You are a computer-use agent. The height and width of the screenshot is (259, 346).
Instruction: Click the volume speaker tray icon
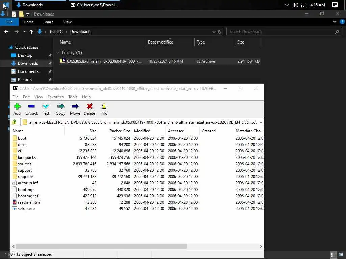tap(295, 5)
